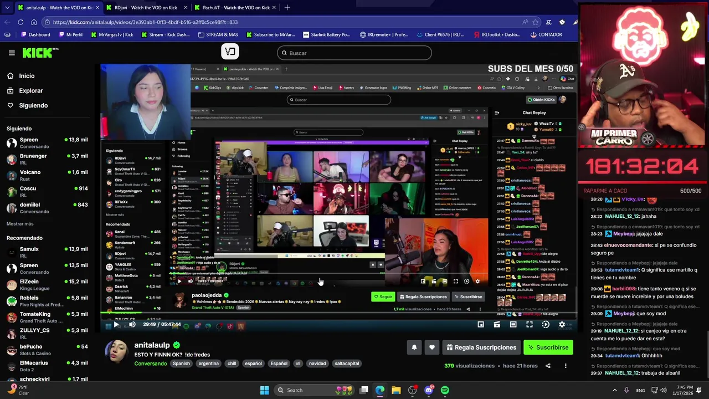Toggle theater mode on the player
The height and width of the screenshot is (399, 709).
coord(513,325)
